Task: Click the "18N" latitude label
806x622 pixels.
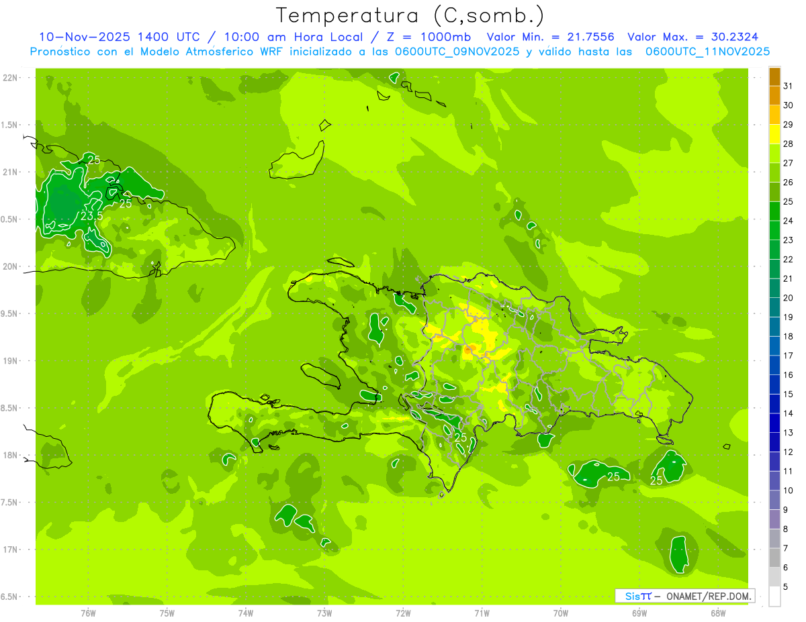Action: (10, 455)
